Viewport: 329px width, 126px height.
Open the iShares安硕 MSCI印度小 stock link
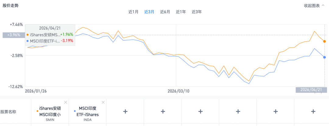point(50,111)
